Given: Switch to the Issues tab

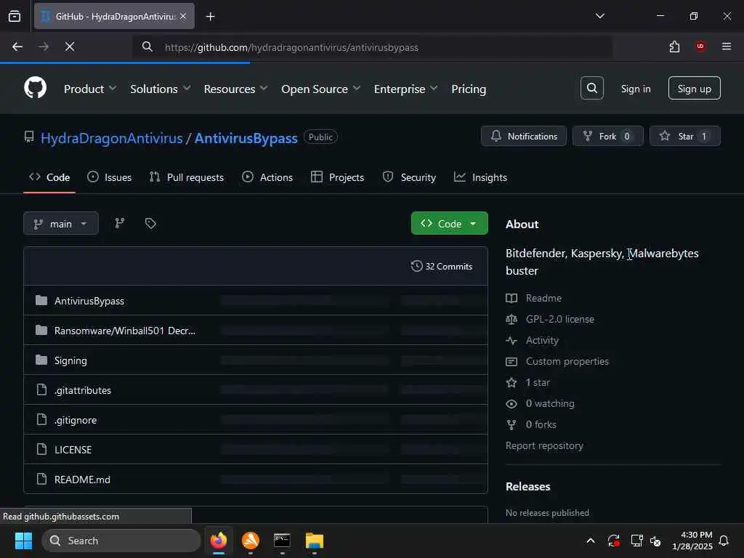Looking at the screenshot, I should (110, 177).
